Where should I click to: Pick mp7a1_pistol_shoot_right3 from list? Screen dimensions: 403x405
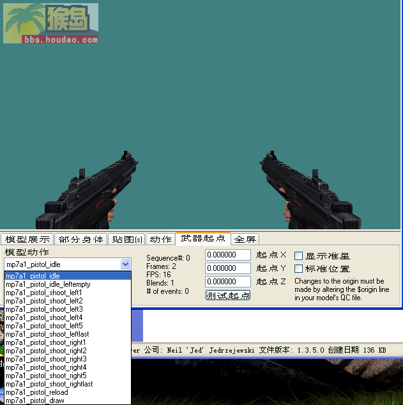click(68, 359)
